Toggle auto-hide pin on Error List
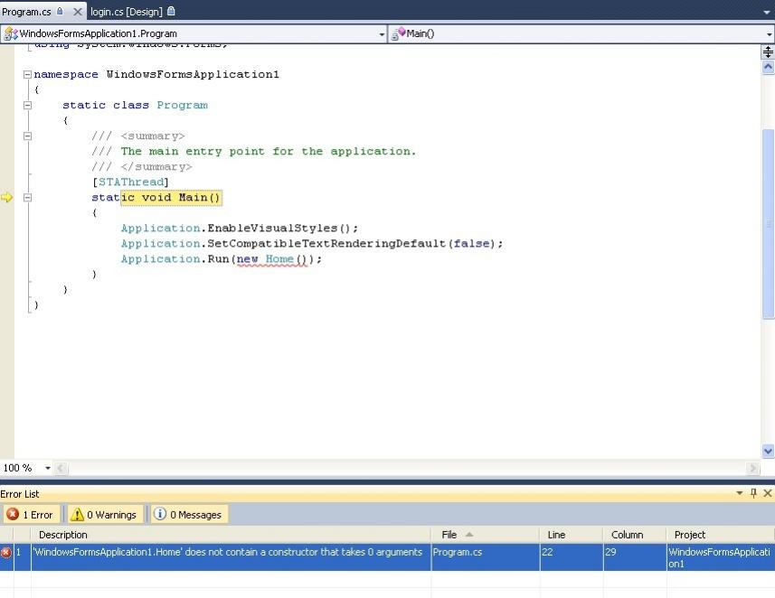 point(753,493)
